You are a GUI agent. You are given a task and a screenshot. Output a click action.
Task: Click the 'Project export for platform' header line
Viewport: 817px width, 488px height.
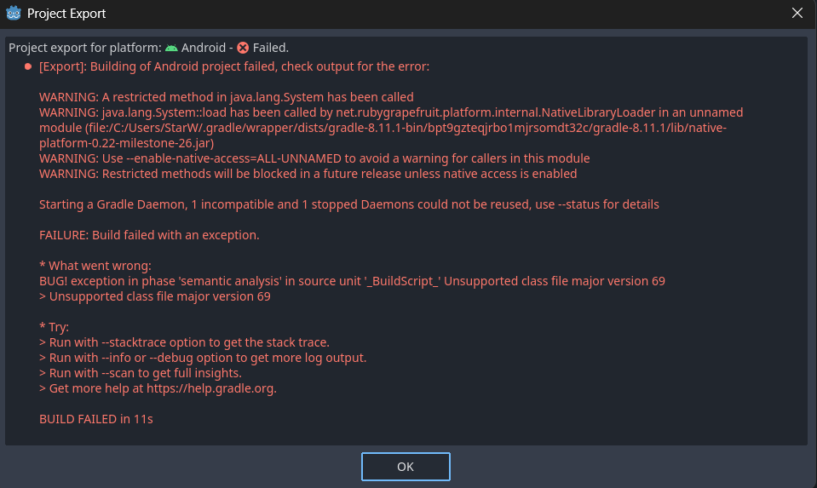[x=85, y=48]
